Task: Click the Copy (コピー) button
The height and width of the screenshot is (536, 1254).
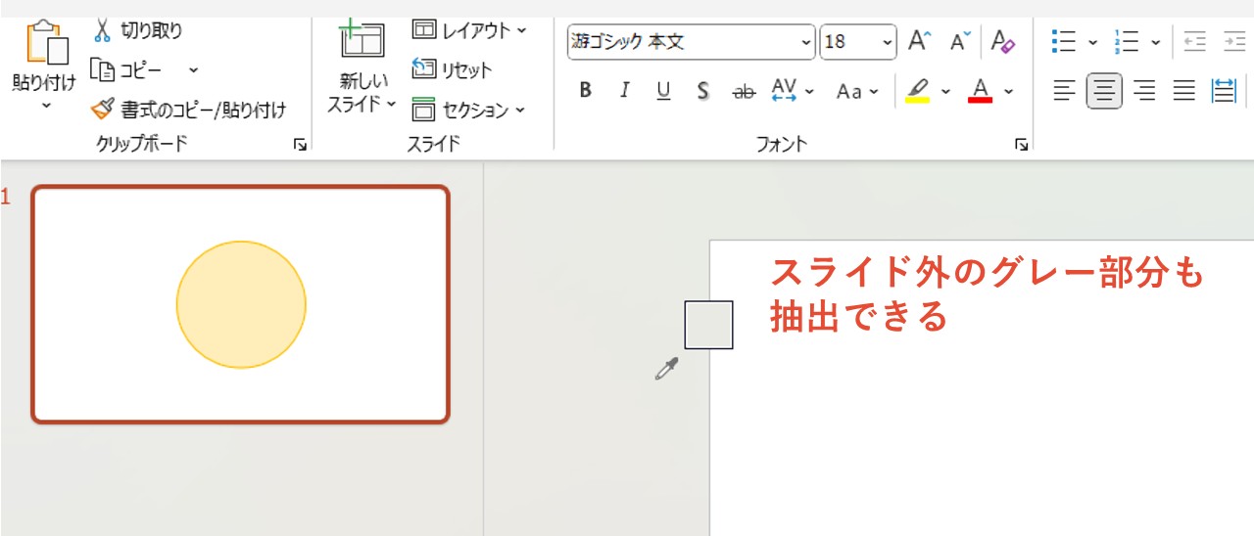Action: point(128,70)
